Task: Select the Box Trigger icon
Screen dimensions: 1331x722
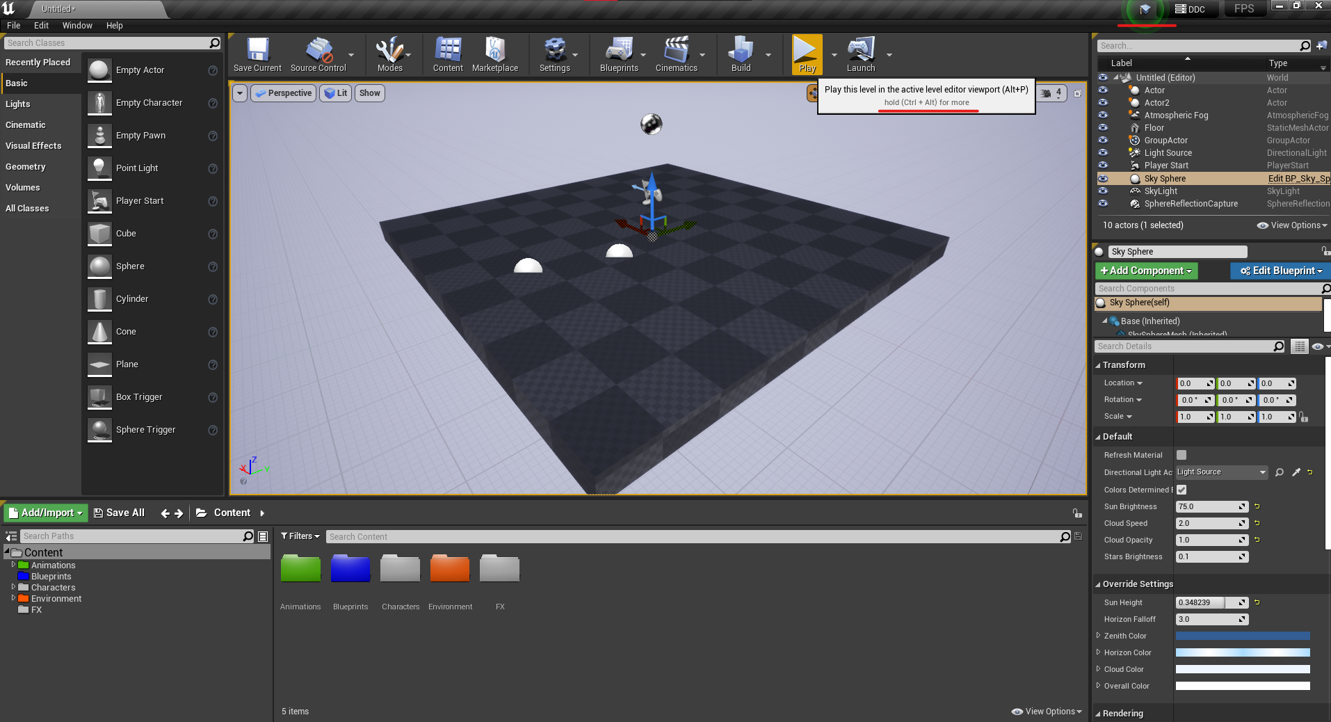Action: click(99, 397)
